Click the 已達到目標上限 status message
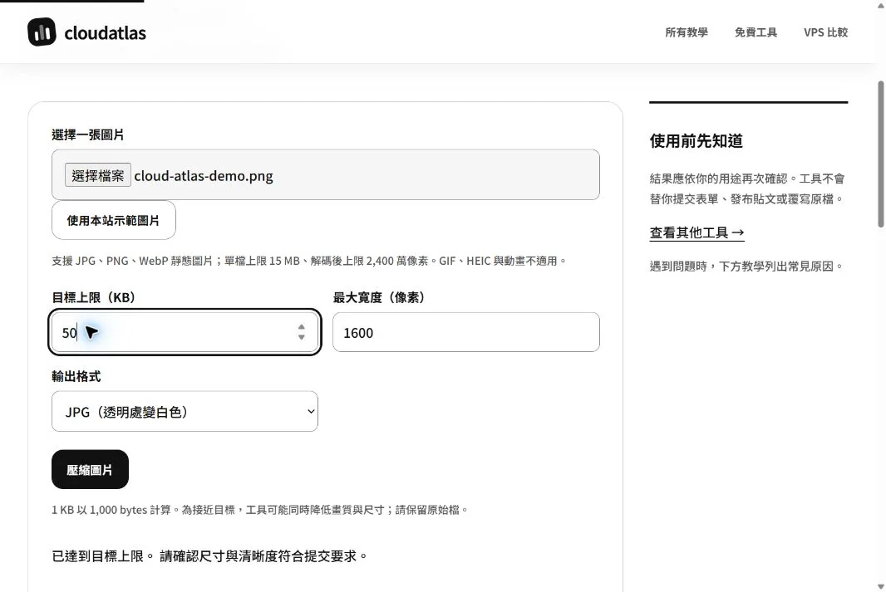Screen dimensions: 886x592 point(209,556)
